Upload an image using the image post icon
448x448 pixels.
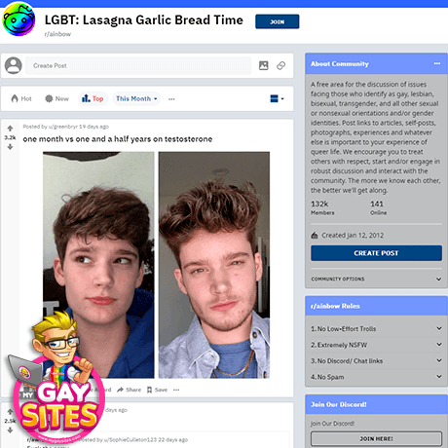coord(264,65)
